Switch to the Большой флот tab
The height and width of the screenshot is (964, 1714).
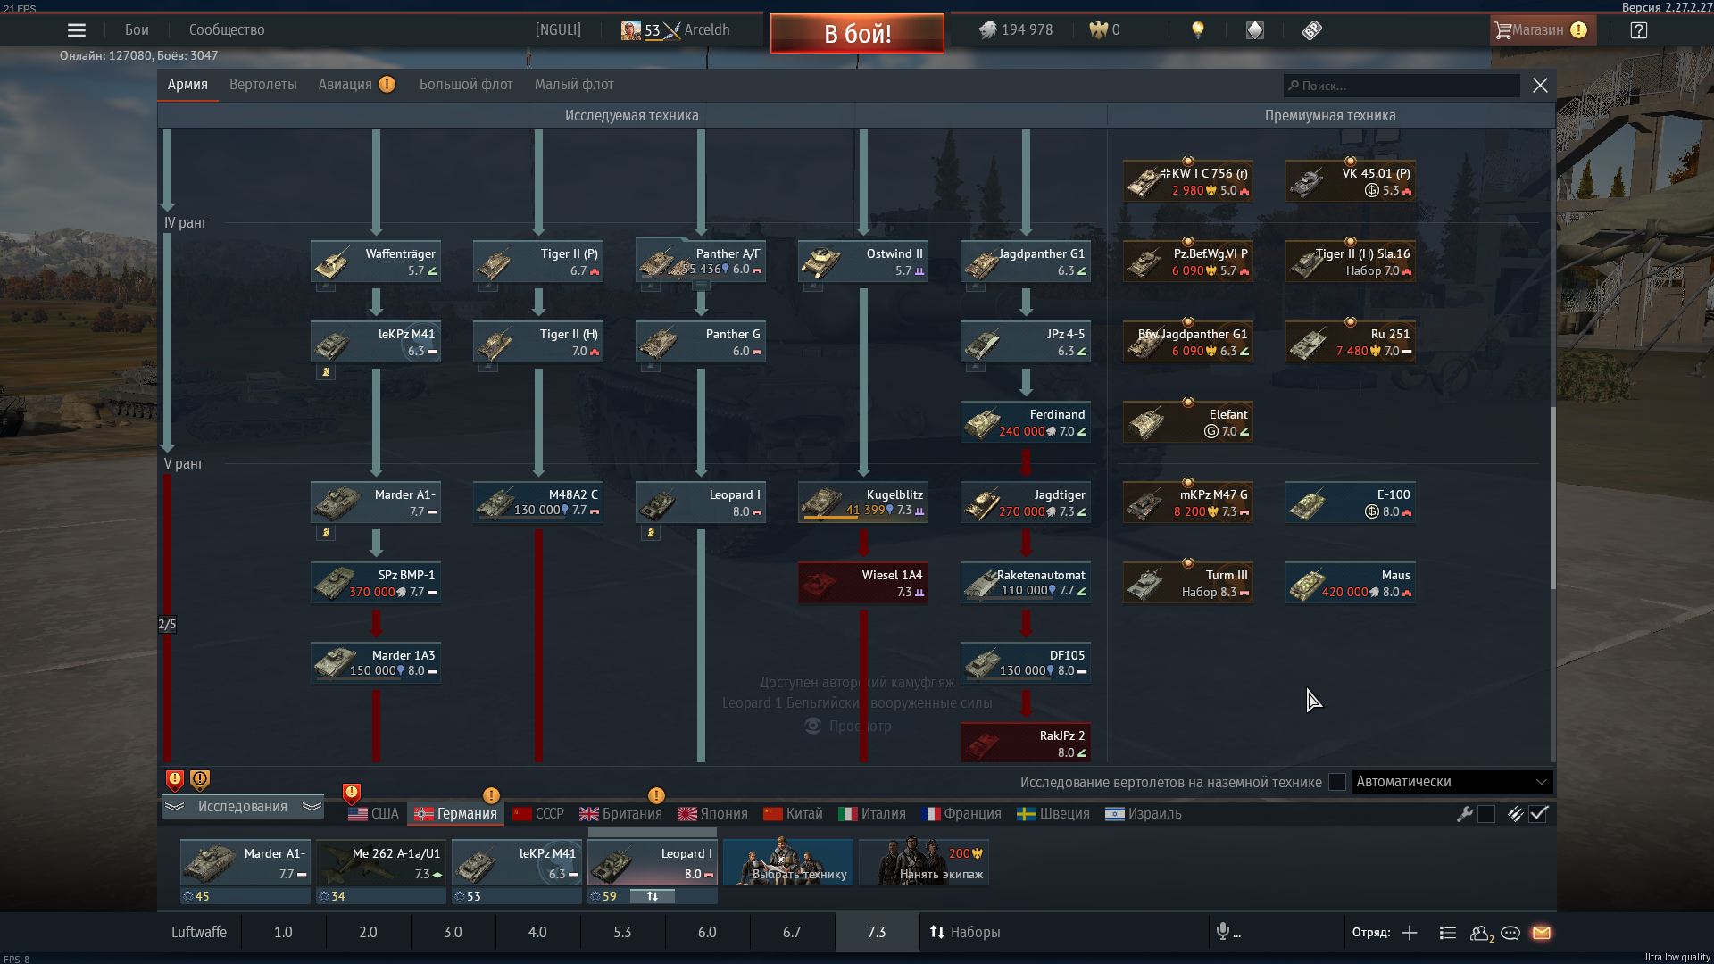click(466, 84)
